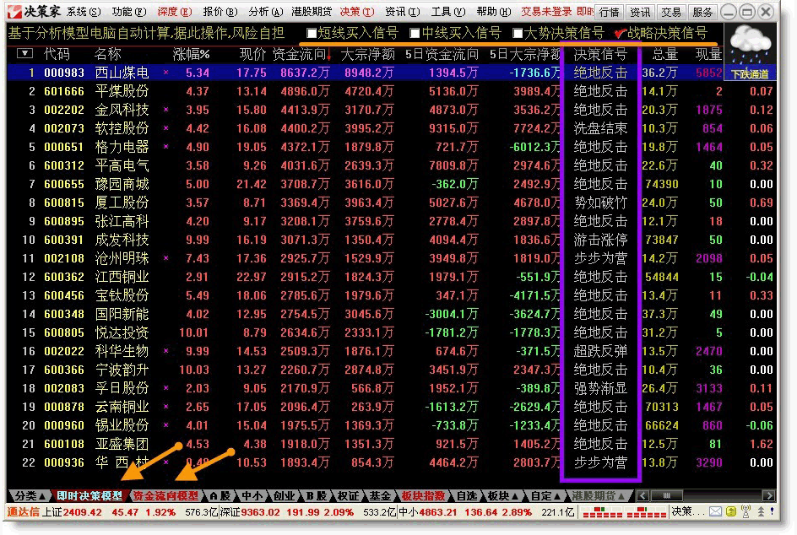The width and height of the screenshot is (797, 535).
Task: Open the dropdown arrow left of 代码 header
Action: pyautogui.click(x=25, y=53)
